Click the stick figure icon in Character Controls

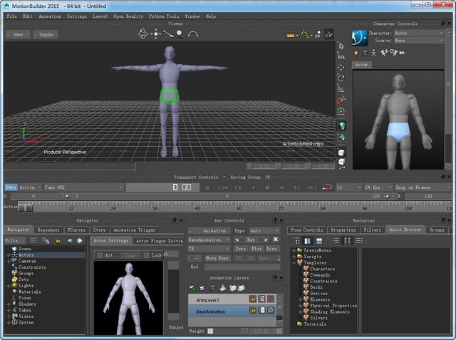(x=374, y=53)
